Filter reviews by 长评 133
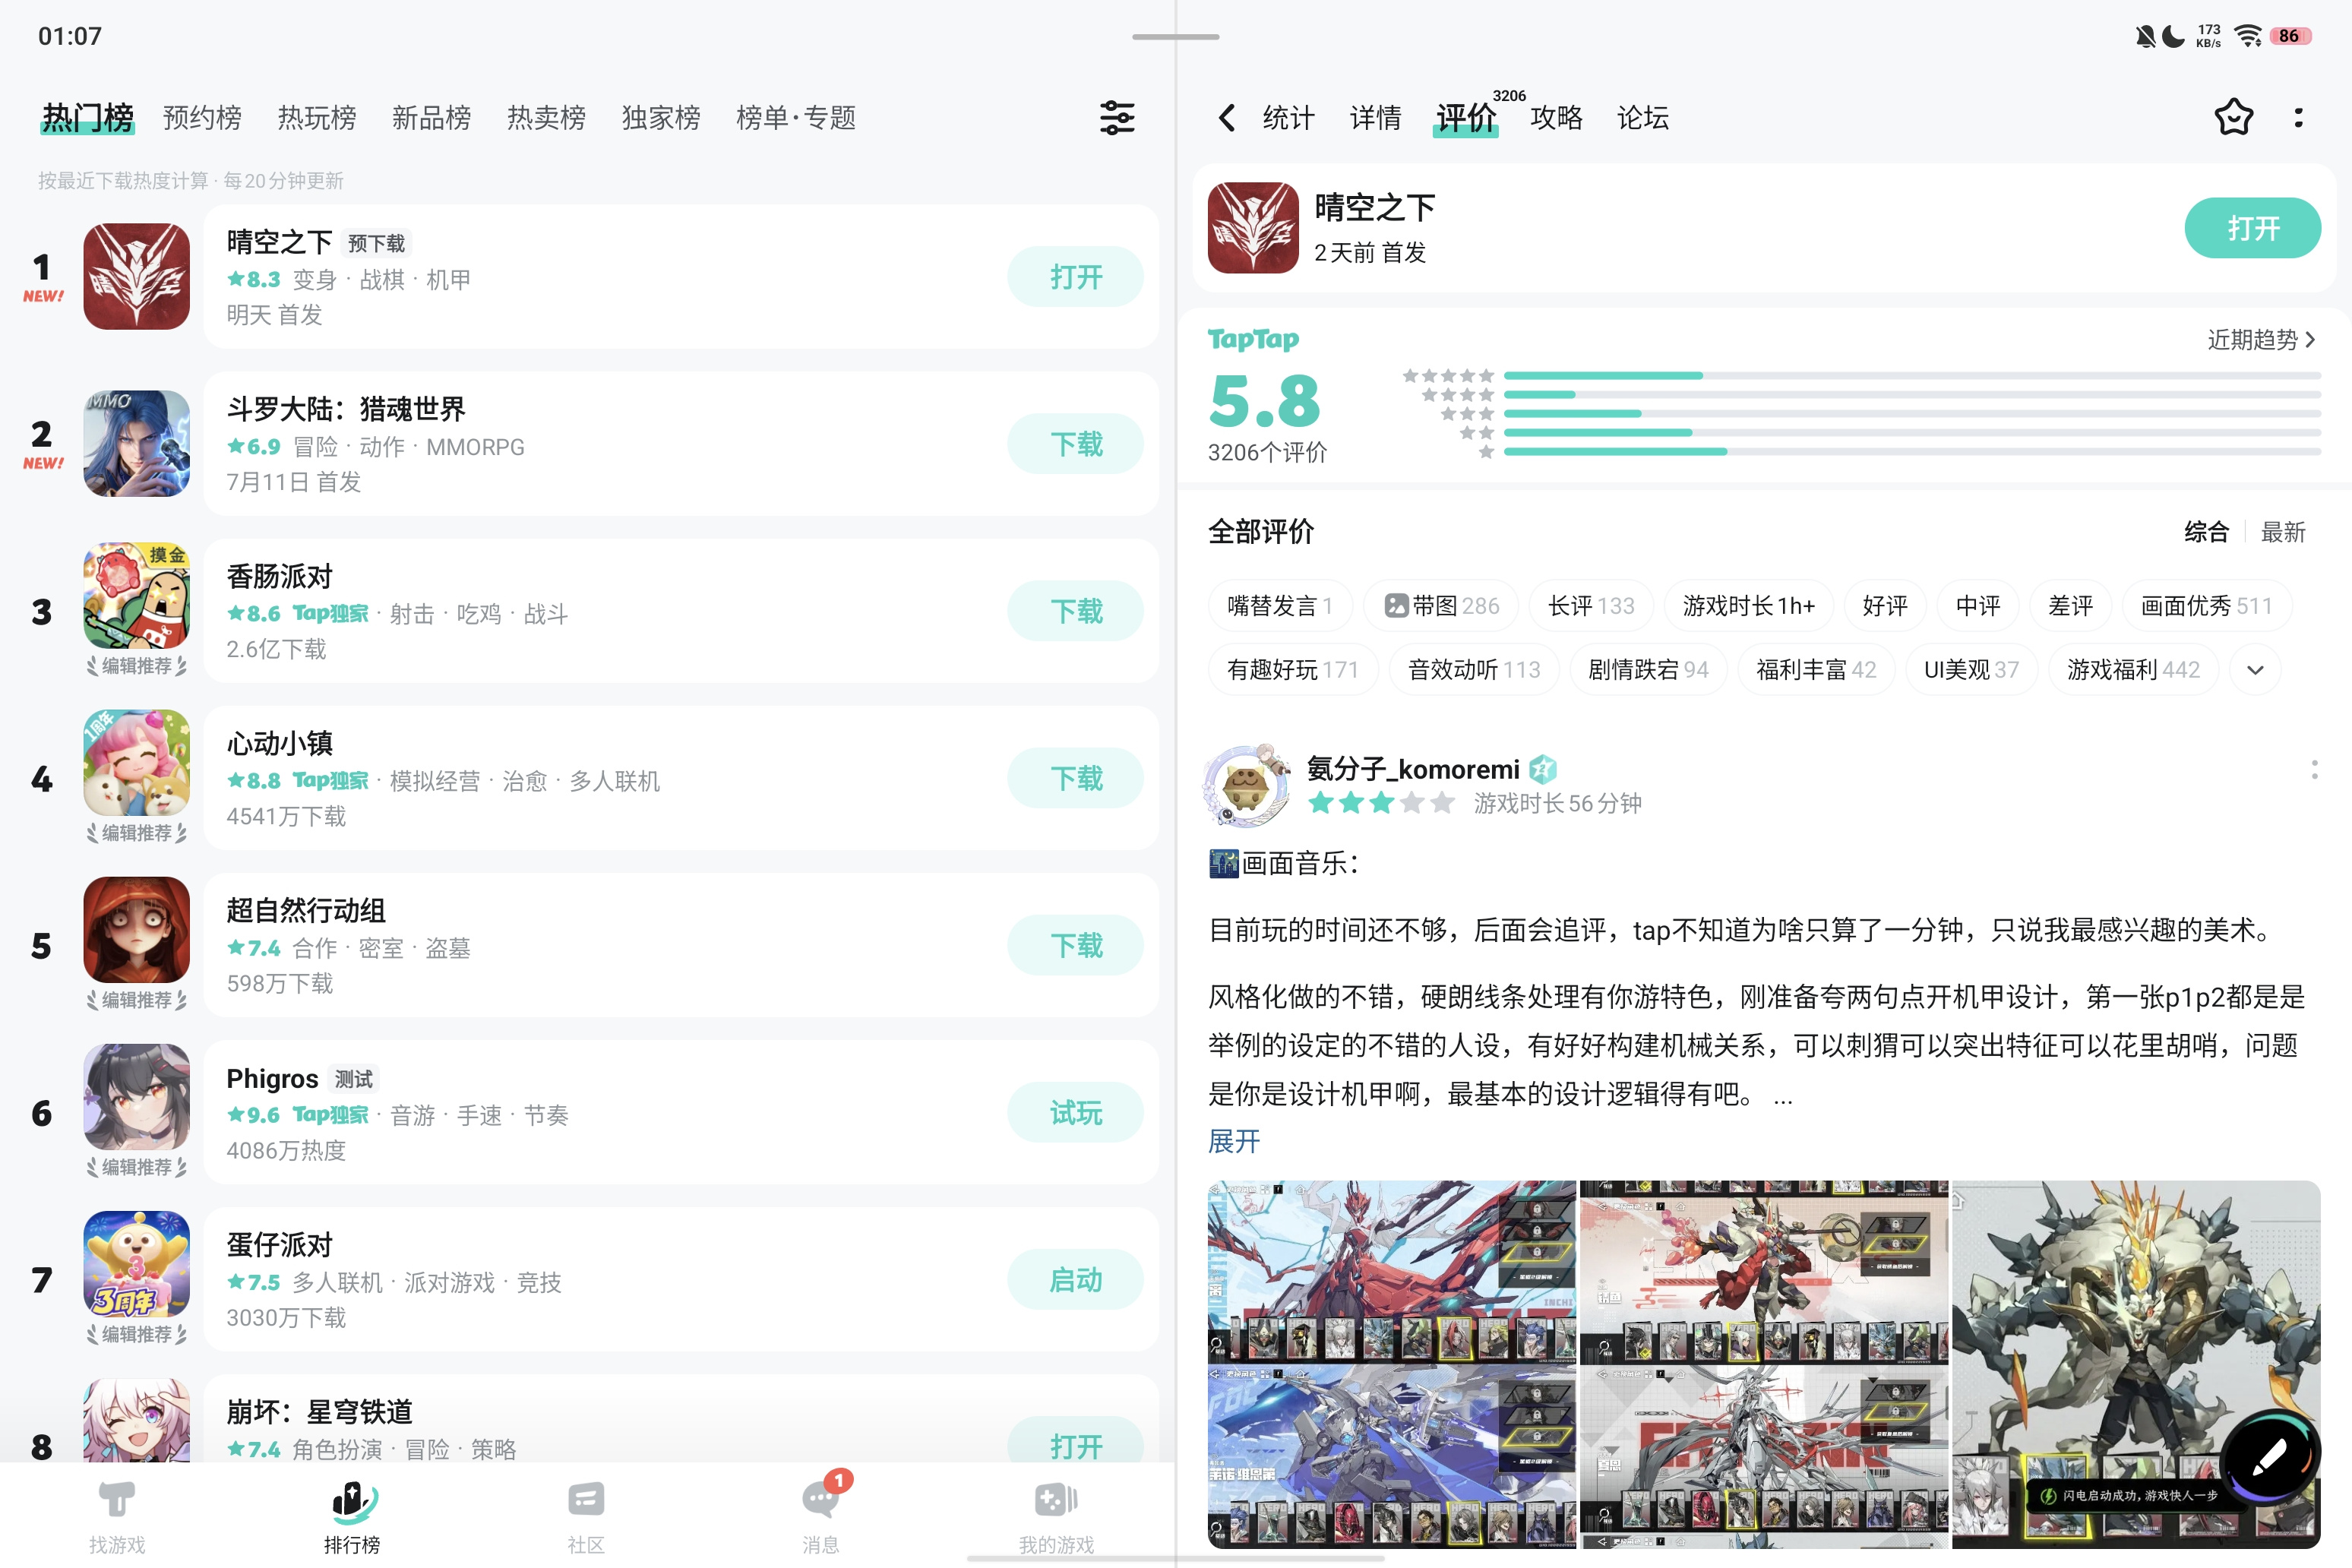 tap(1591, 606)
